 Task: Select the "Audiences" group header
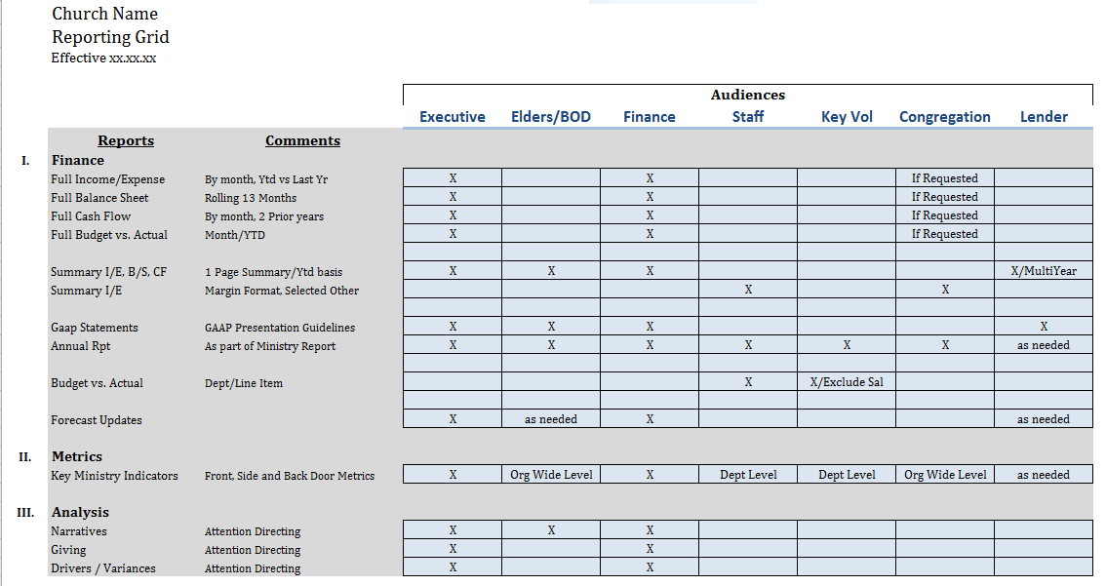tap(748, 95)
